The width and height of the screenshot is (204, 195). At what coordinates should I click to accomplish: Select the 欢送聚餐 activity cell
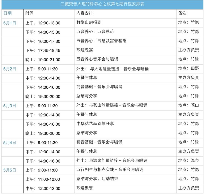tap(84, 188)
